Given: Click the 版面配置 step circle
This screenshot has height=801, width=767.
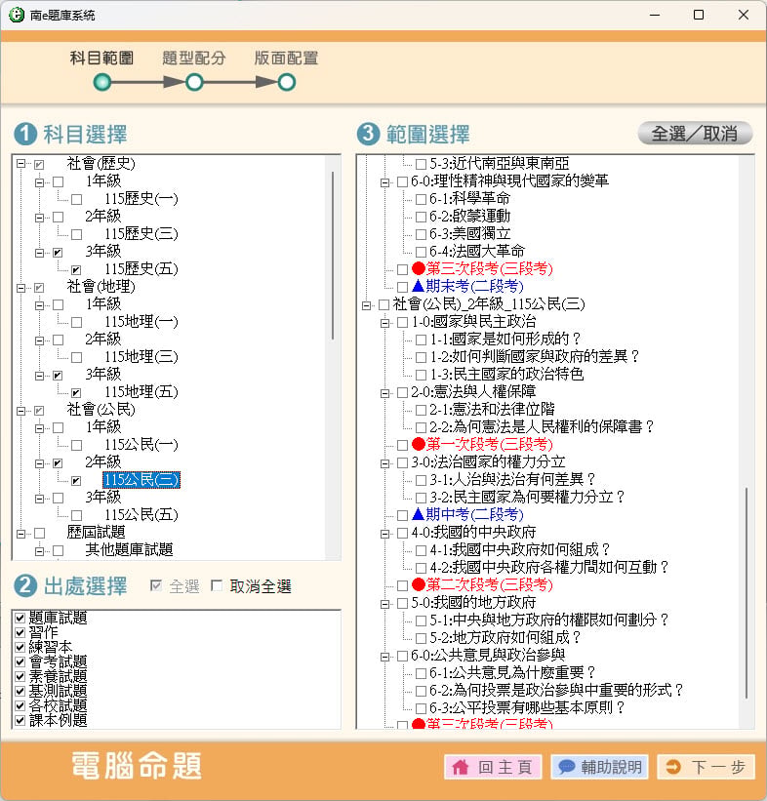Looking at the screenshot, I should pos(287,82).
